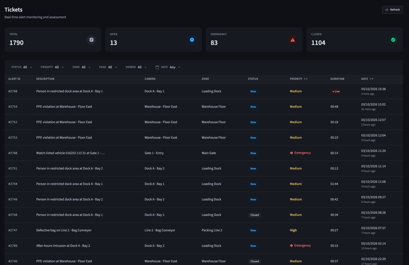This screenshot has width=409, height=265.
Task: Open alert #2754 row ID
Action: 13,107
